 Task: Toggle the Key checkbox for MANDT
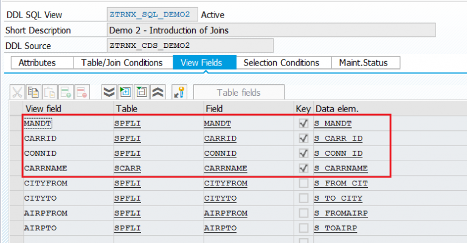[303, 124]
